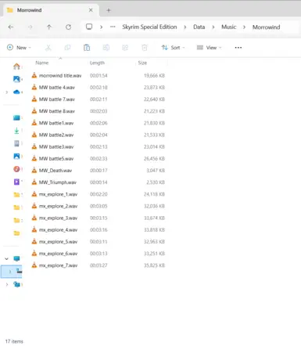Expand chevron after Music in breadcrumb

pyautogui.click(x=244, y=27)
